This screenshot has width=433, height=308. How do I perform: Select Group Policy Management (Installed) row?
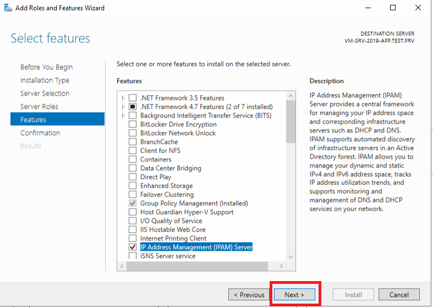[194, 203]
